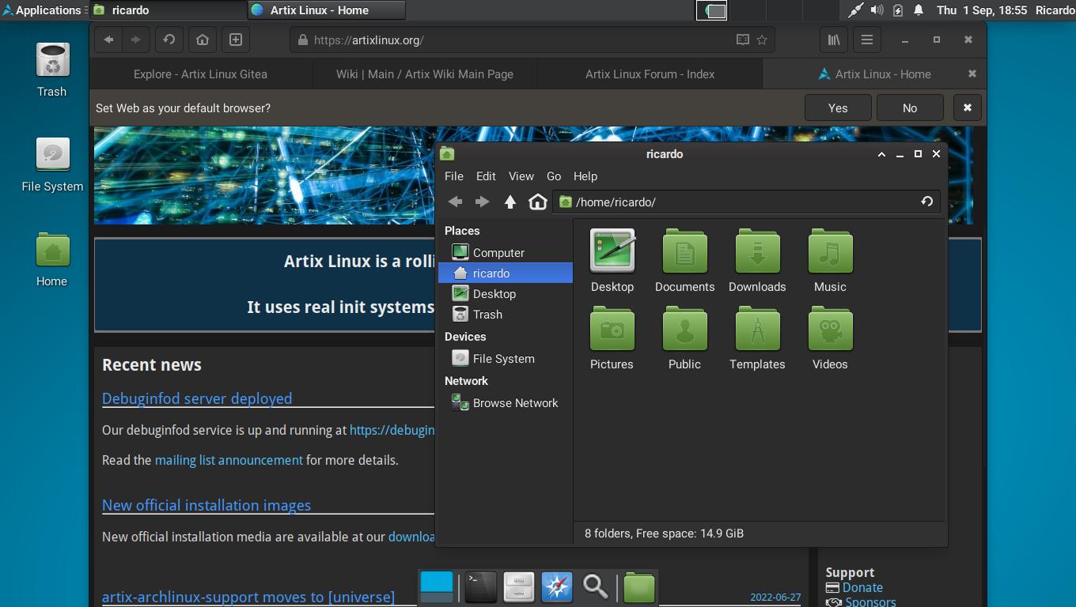Open the notification bell in panel

(x=919, y=10)
